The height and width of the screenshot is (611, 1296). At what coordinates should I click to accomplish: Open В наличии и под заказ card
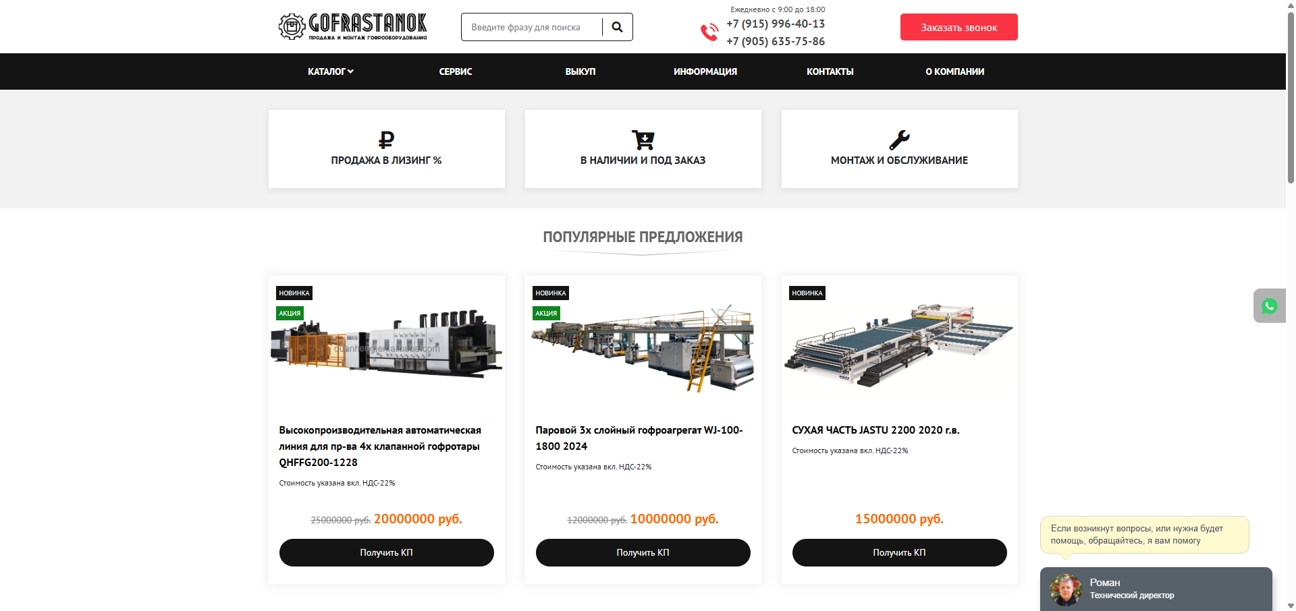coord(643,149)
